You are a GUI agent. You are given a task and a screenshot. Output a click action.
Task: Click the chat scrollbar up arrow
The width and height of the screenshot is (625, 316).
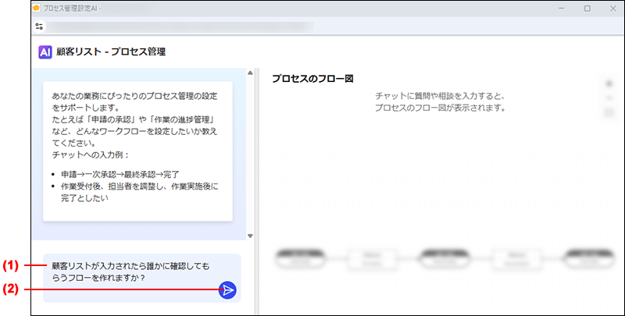click(x=250, y=73)
